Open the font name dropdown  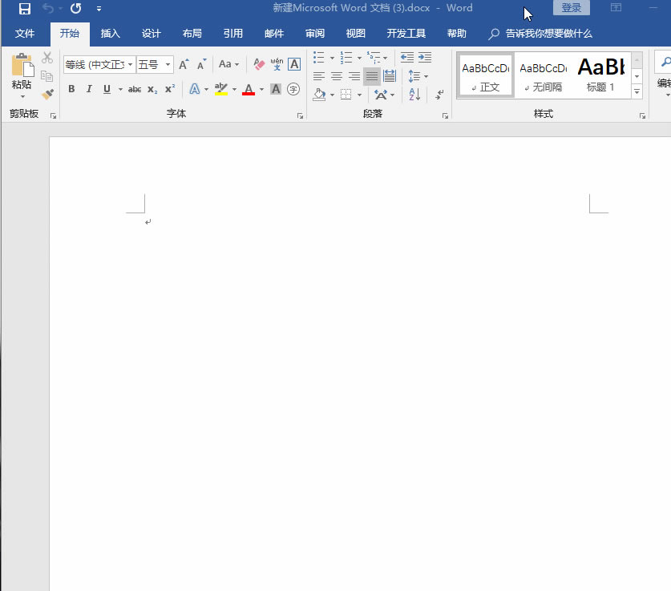point(131,64)
